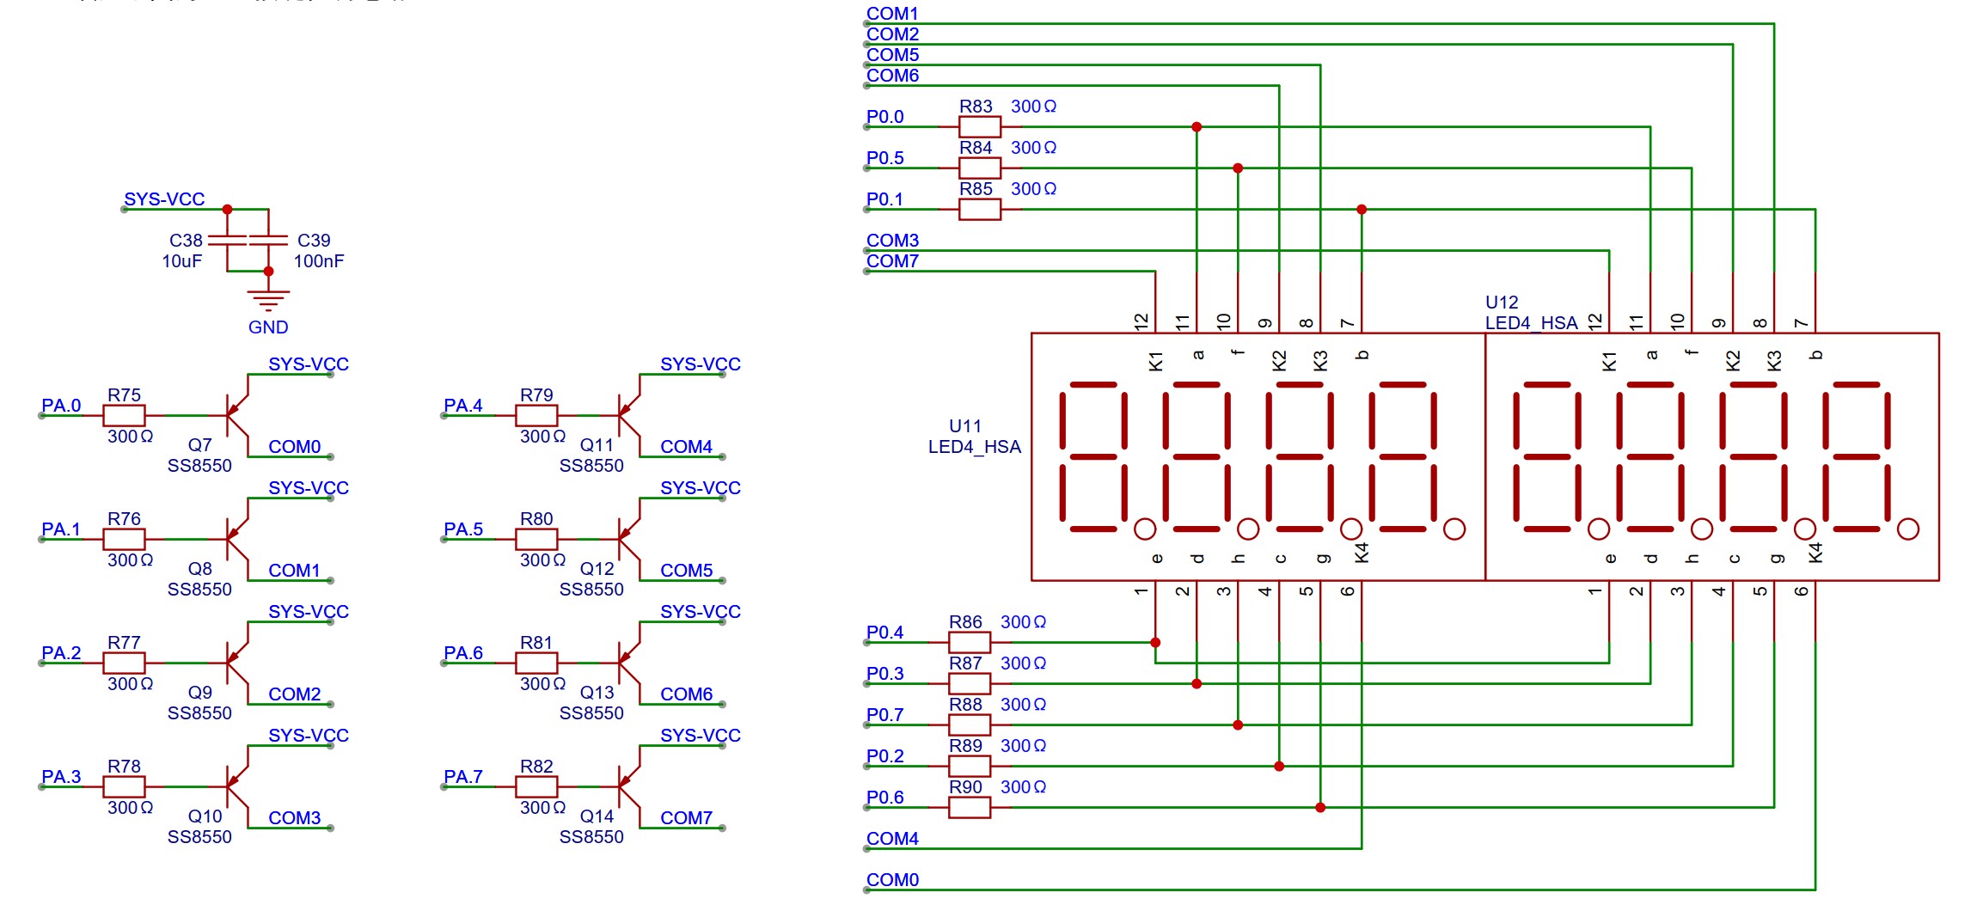Click the PA.0 net label
Image resolution: width=1977 pixels, height=911 pixels.
(61, 405)
